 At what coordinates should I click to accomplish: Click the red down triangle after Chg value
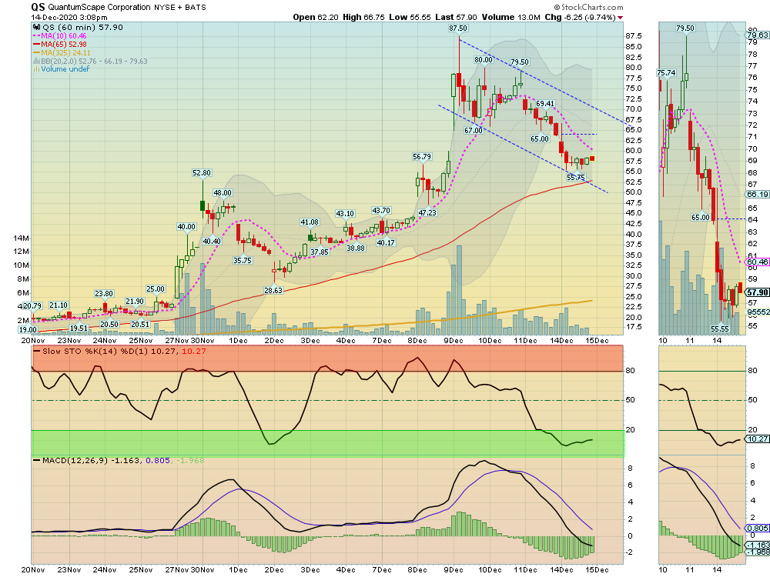620,18
